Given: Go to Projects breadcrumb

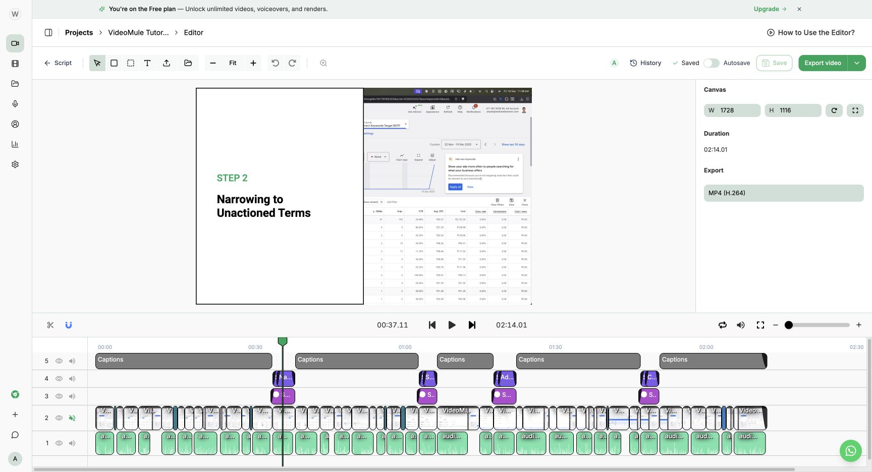Looking at the screenshot, I should 79,33.
